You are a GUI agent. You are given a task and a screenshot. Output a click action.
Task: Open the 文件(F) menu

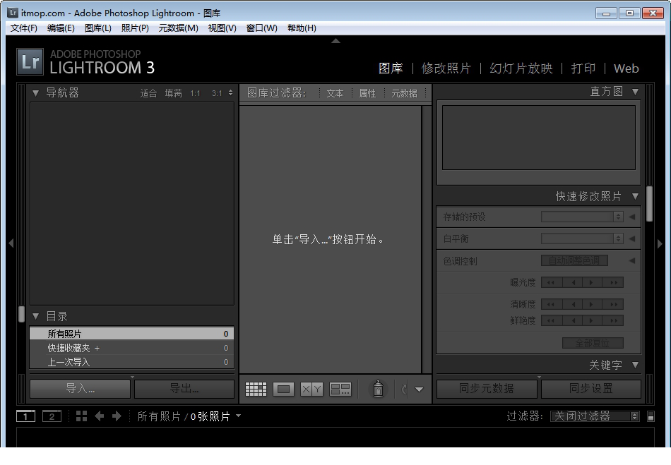click(23, 28)
